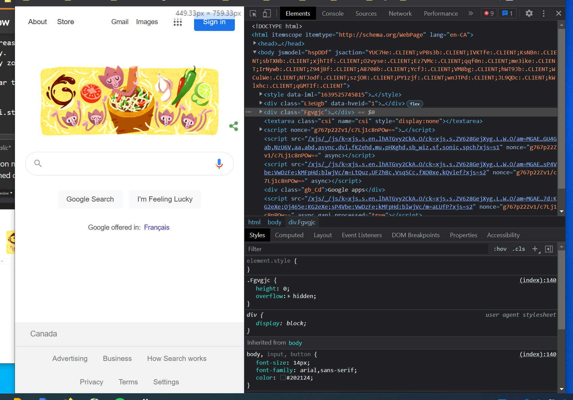Click the color swatch for #202124

click(x=283, y=378)
